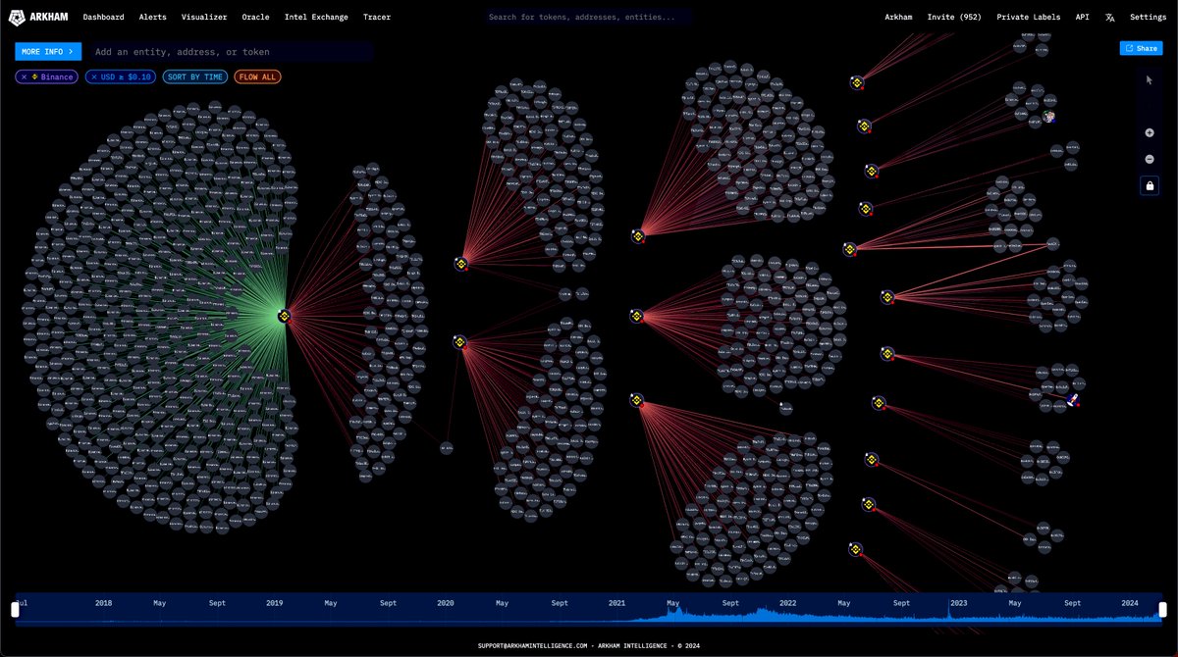Click the lock layout icon

coord(1149,185)
